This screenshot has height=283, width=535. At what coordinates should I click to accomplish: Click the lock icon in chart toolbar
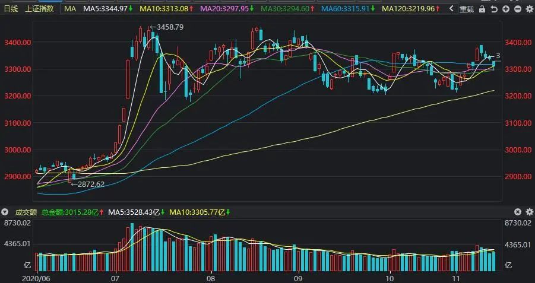click(x=482, y=9)
